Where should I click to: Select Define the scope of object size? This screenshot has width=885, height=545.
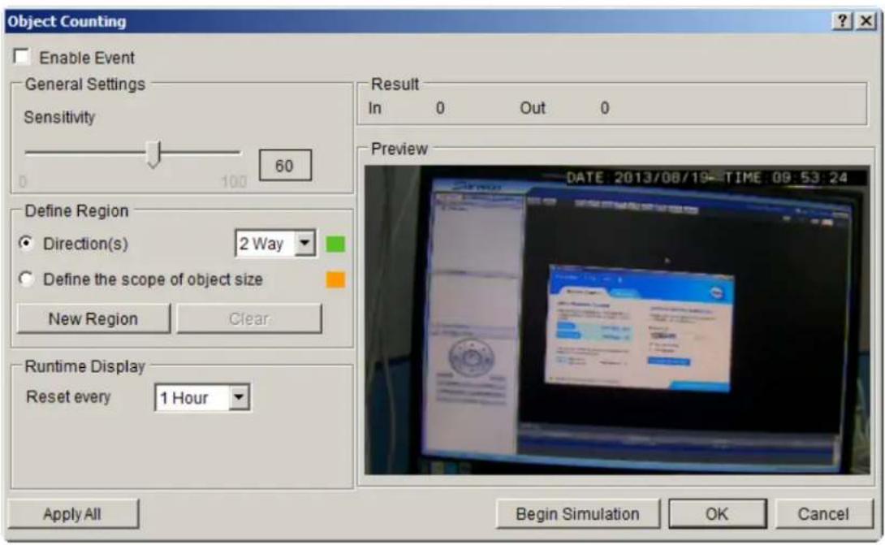click(26, 279)
